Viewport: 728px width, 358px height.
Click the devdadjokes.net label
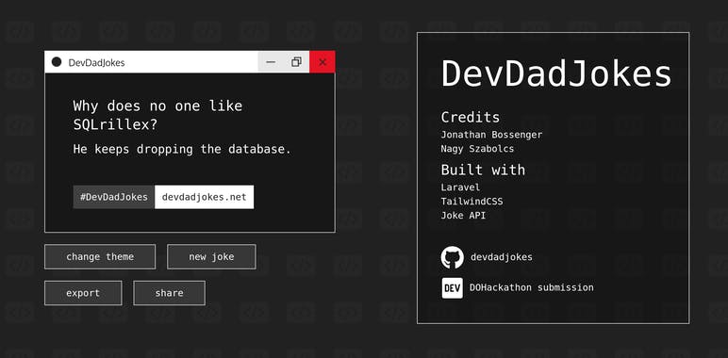pos(205,197)
